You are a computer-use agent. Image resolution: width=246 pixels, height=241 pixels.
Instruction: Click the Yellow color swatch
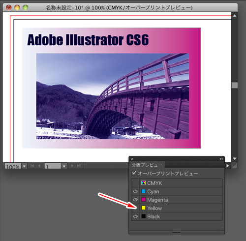pos(143,208)
